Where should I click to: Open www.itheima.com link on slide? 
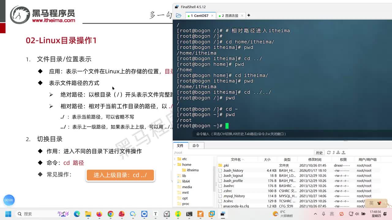point(54,20)
